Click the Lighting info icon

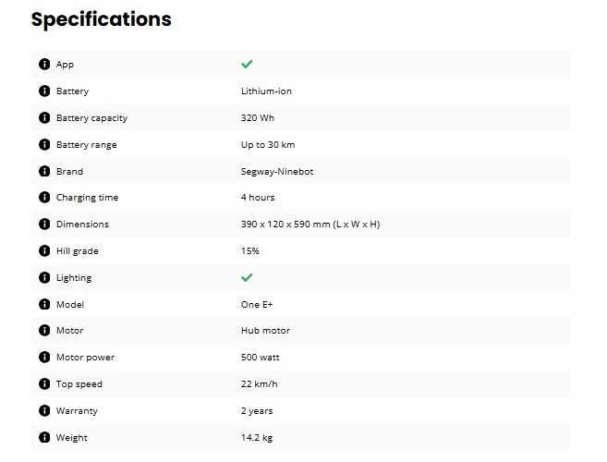pos(44,277)
